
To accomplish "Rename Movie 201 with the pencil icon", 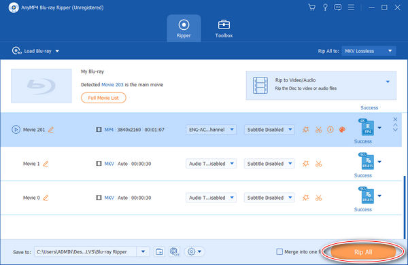I will point(51,130).
